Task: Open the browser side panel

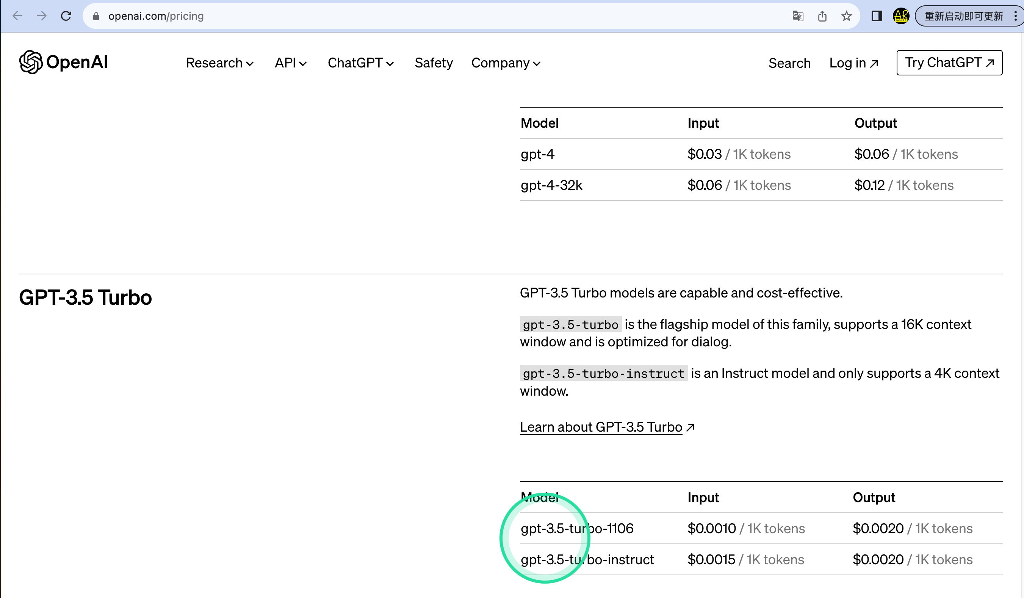Action: [877, 16]
